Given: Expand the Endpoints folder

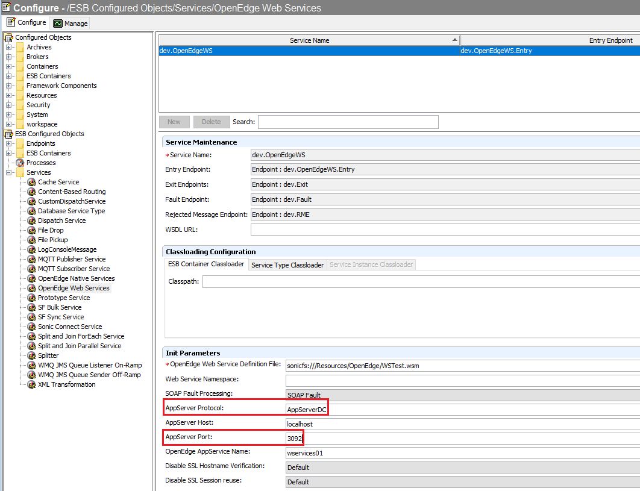Looking at the screenshot, I should 8,143.
